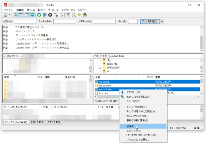Focus the ユーザー名(U) input field
The width and height of the screenshot is (206, 144).
point(65,22)
